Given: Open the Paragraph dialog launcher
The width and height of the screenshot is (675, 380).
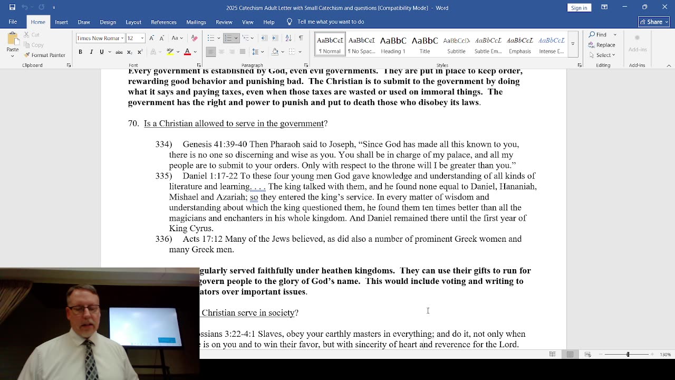Looking at the screenshot, I should tap(306, 65).
